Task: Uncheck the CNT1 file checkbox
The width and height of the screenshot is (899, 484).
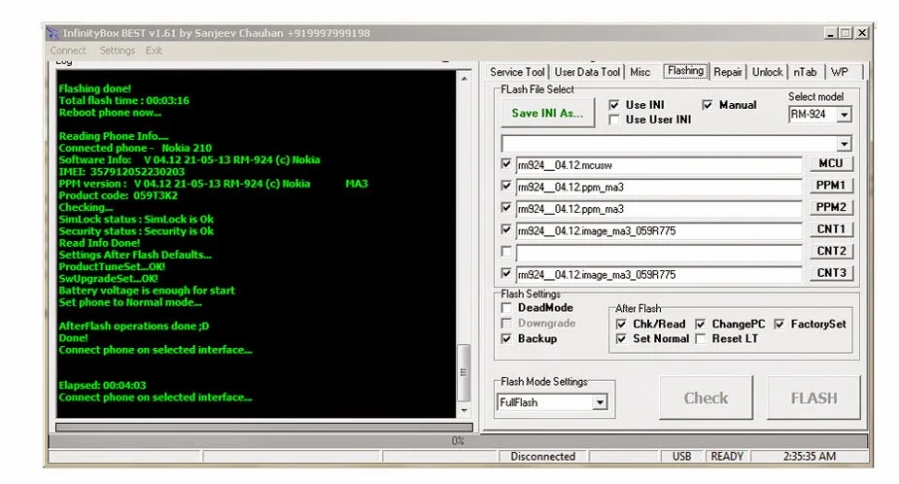Action: [506, 229]
